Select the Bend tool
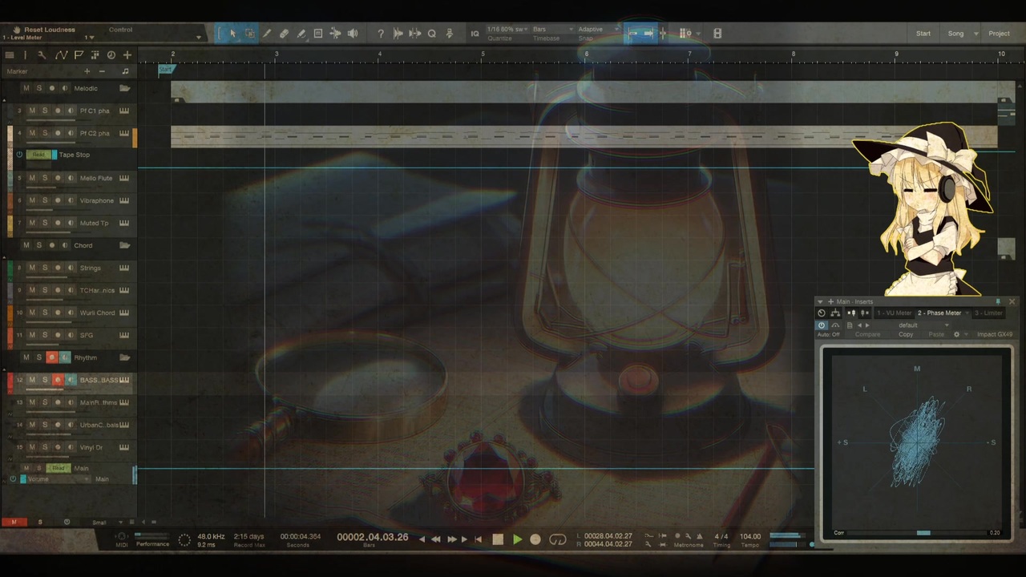Screen dimensions: 1026x577 (335, 34)
